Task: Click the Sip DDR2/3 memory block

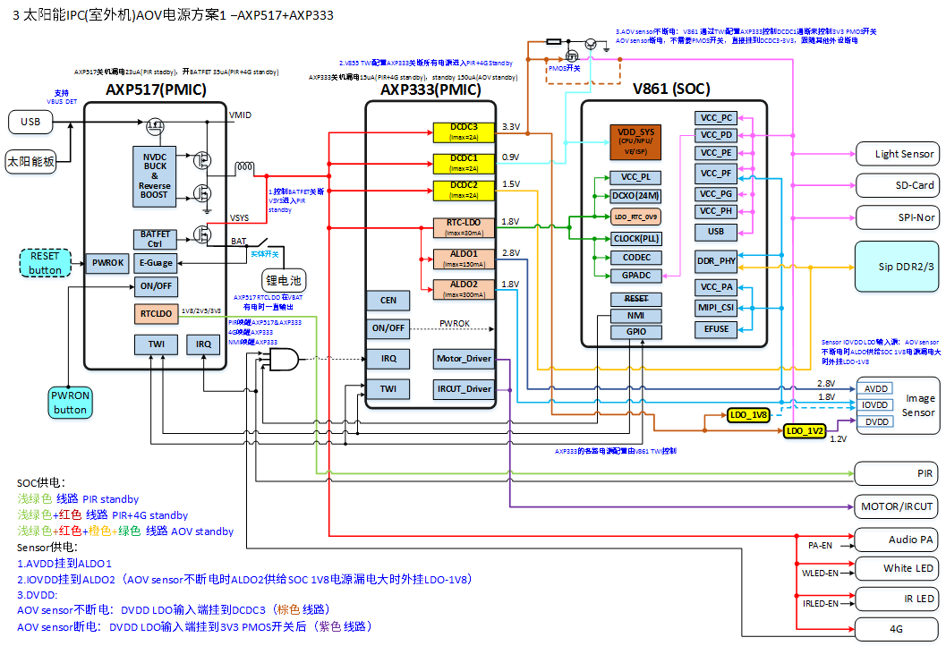Action: tap(898, 266)
